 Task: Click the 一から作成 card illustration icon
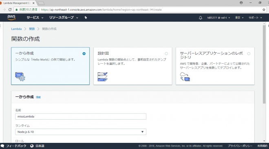(x=20, y=76)
